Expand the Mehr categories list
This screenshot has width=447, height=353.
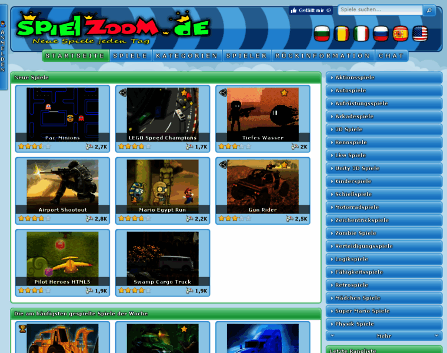pos(384,336)
